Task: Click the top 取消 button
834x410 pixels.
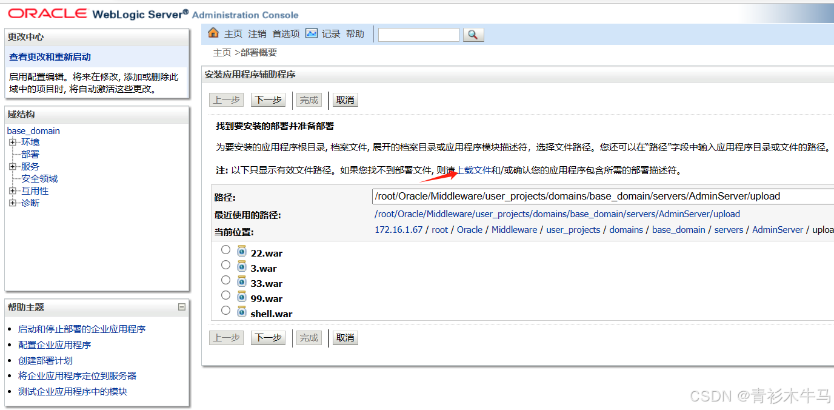Action: [345, 100]
